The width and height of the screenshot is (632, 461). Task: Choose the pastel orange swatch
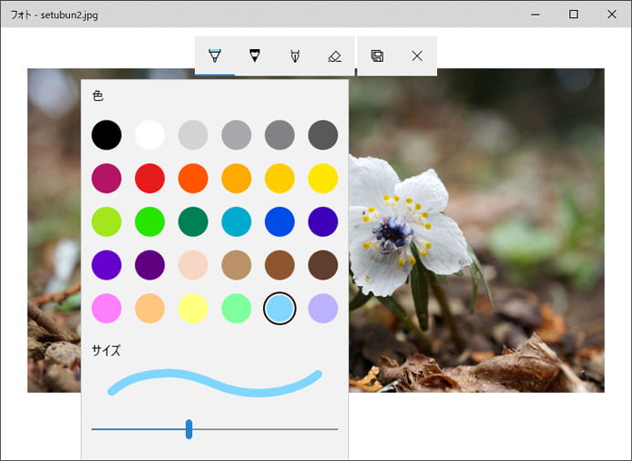[x=150, y=309]
